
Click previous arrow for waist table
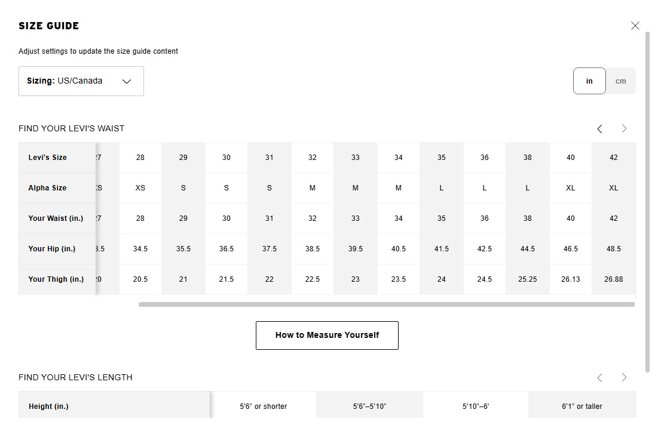pos(600,128)
